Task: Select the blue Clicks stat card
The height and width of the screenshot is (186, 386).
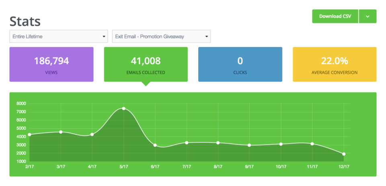Action: [x=240, y=64]
